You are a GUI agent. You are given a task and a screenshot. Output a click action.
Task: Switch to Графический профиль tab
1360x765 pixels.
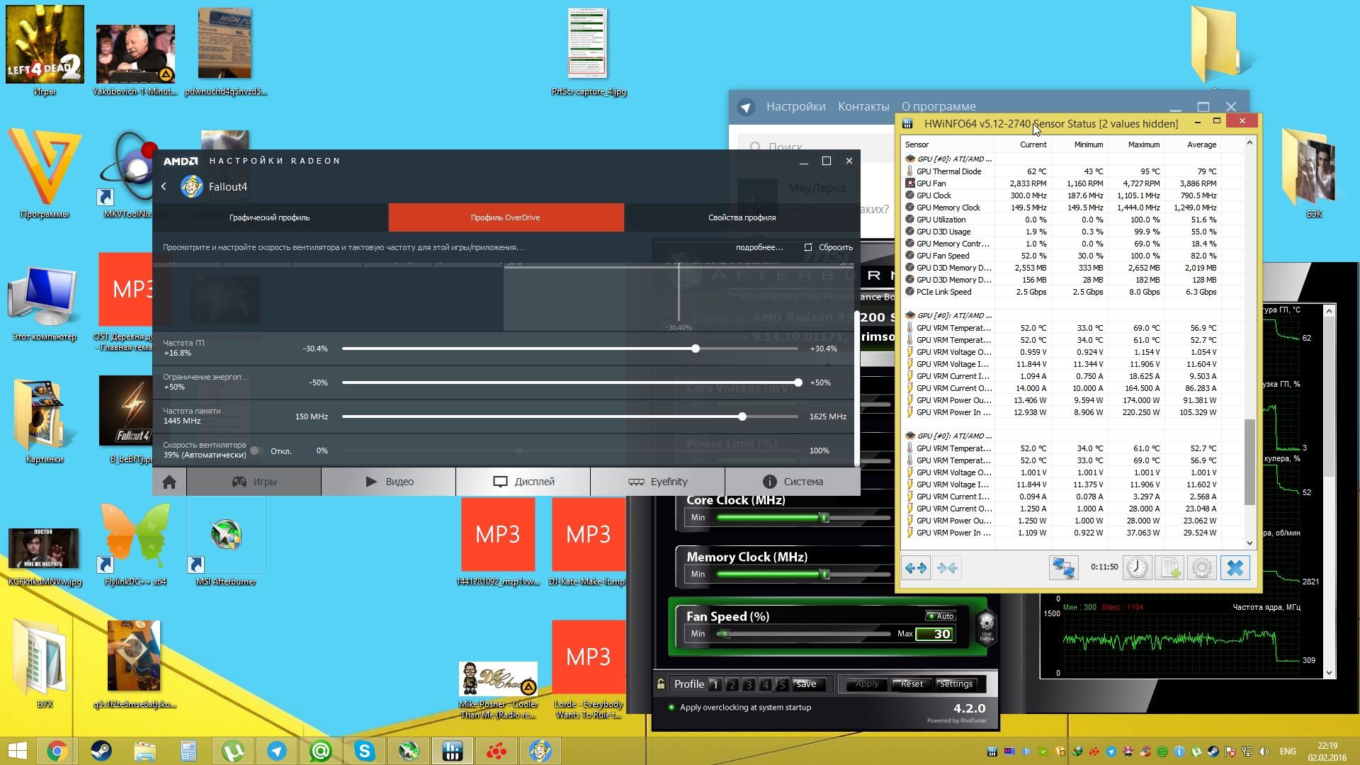[269, 217]
